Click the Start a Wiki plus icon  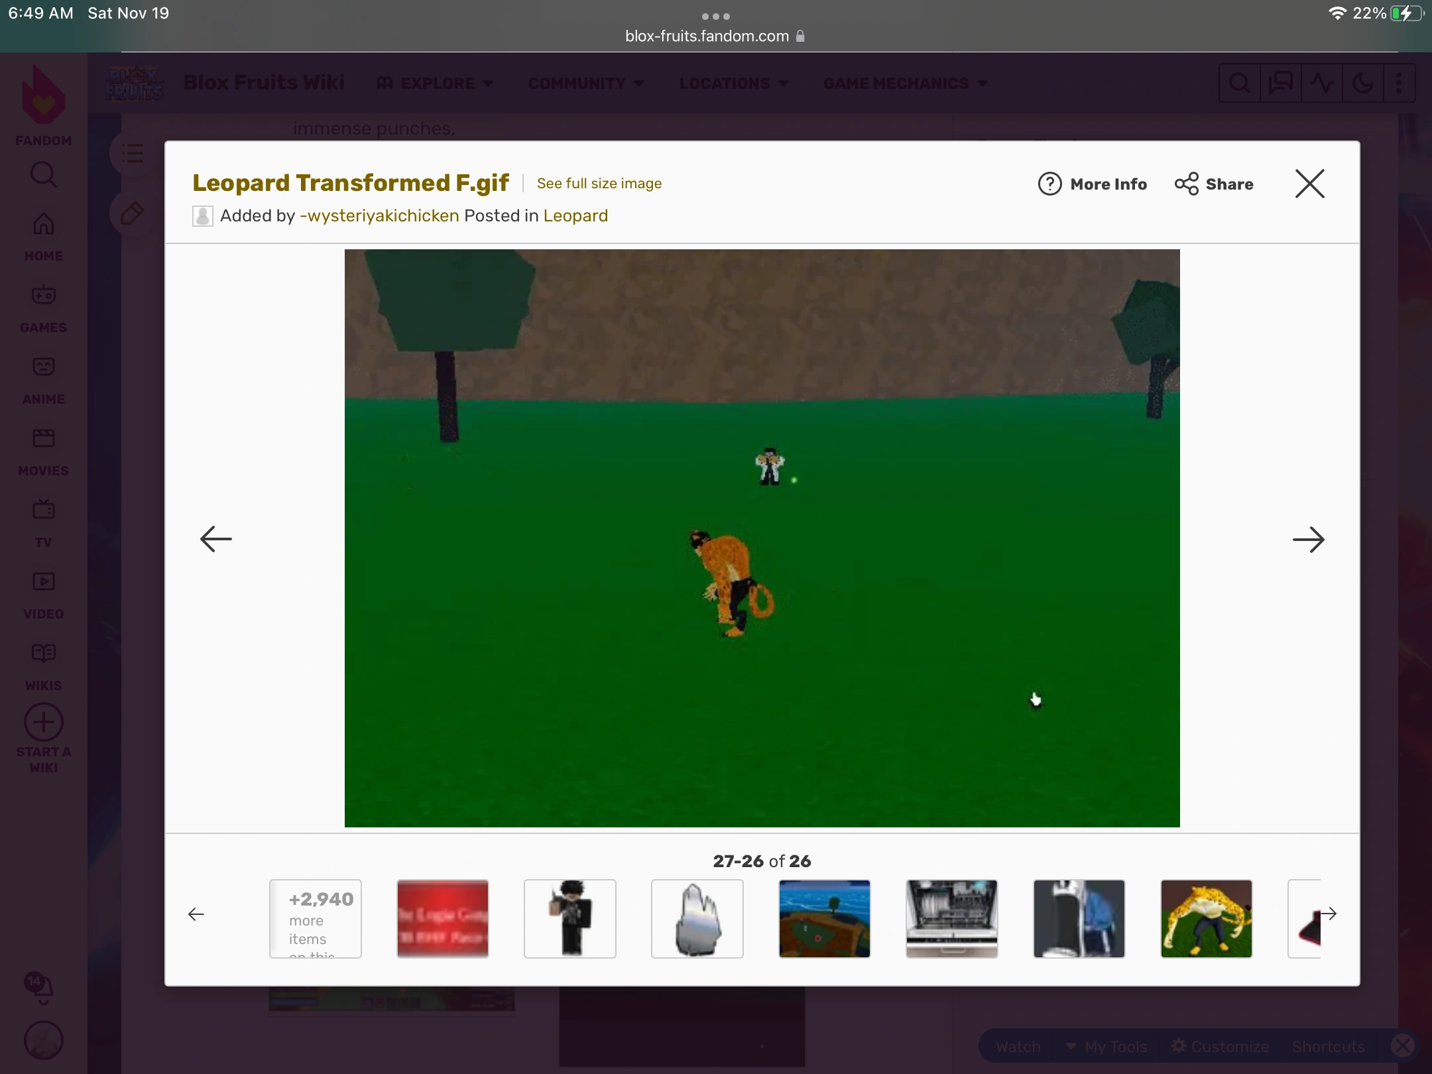pyautogui.click(x=44, y=723)
